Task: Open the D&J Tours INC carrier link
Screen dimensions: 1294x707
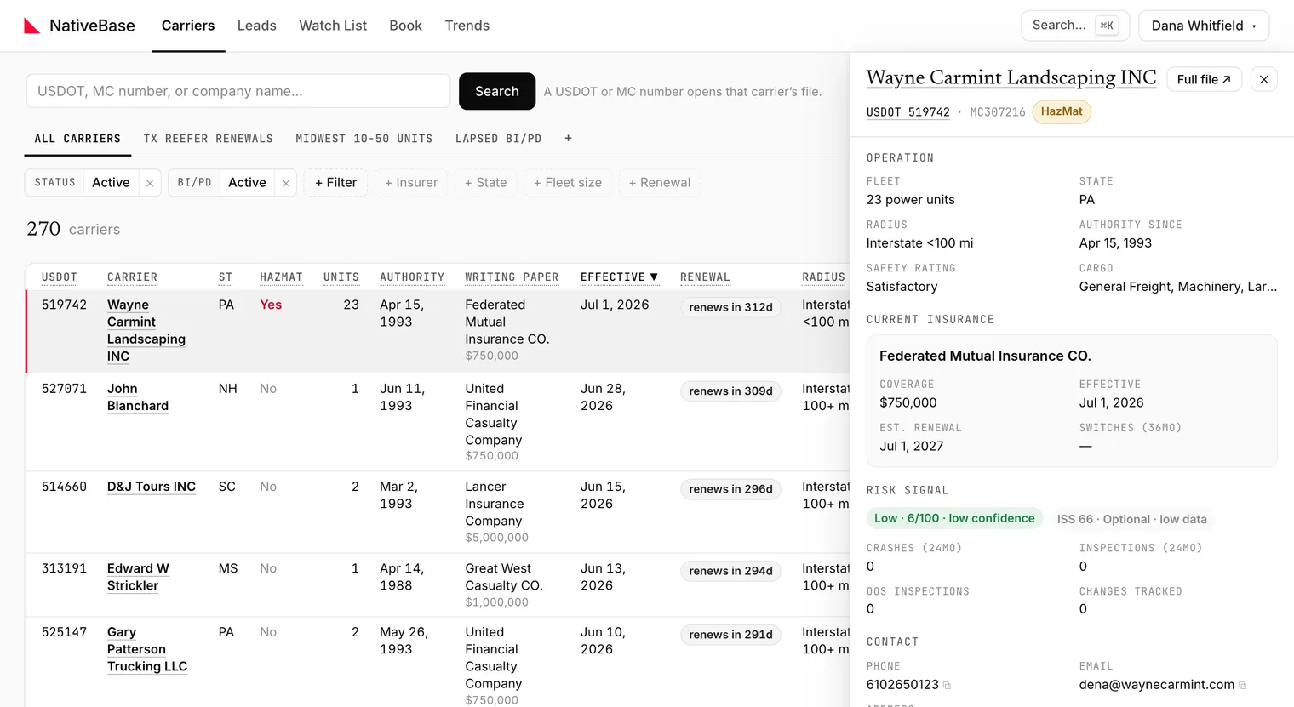Action: 152,487
